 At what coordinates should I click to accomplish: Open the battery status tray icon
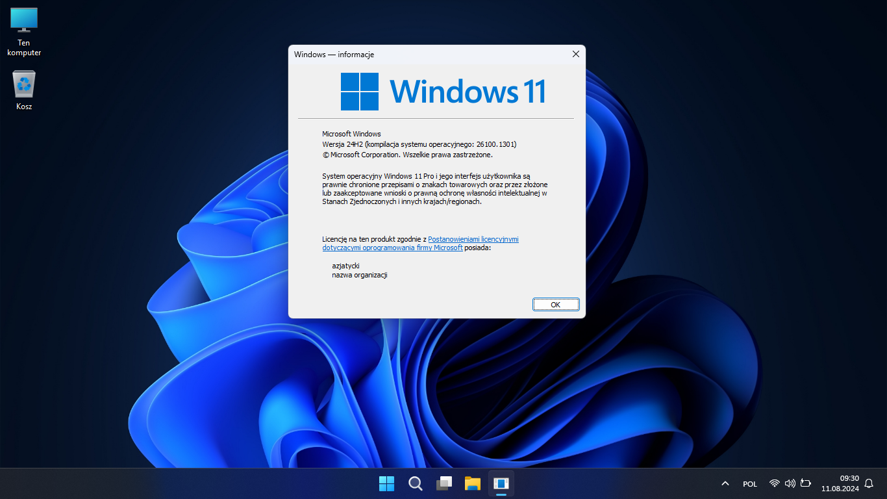click(806, 483)
